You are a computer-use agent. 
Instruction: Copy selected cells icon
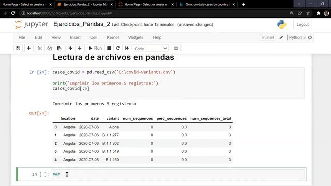tap(50, 48)
